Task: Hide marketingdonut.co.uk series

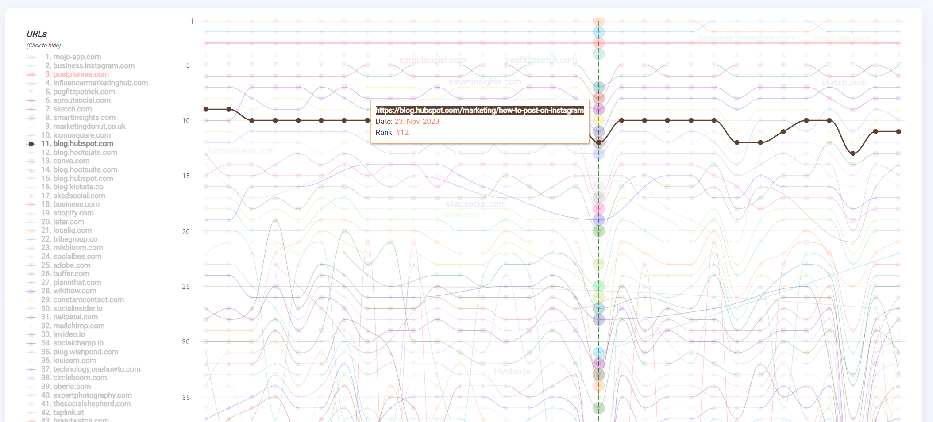Action: click(76, 126)
